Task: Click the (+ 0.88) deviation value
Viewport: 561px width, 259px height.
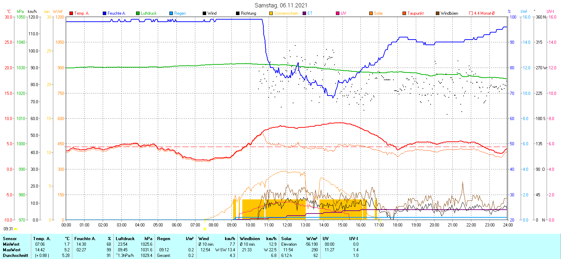Action: click(42, 255)
